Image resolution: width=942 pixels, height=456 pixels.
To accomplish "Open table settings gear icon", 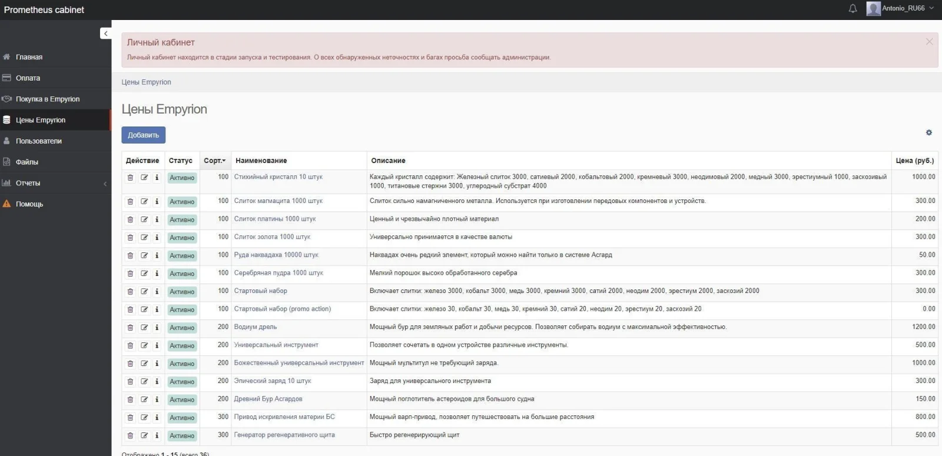I will click(929, 133).
